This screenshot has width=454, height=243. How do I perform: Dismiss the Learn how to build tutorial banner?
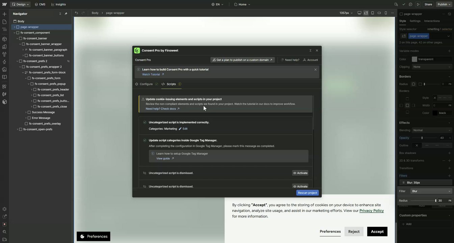(316, 70)
